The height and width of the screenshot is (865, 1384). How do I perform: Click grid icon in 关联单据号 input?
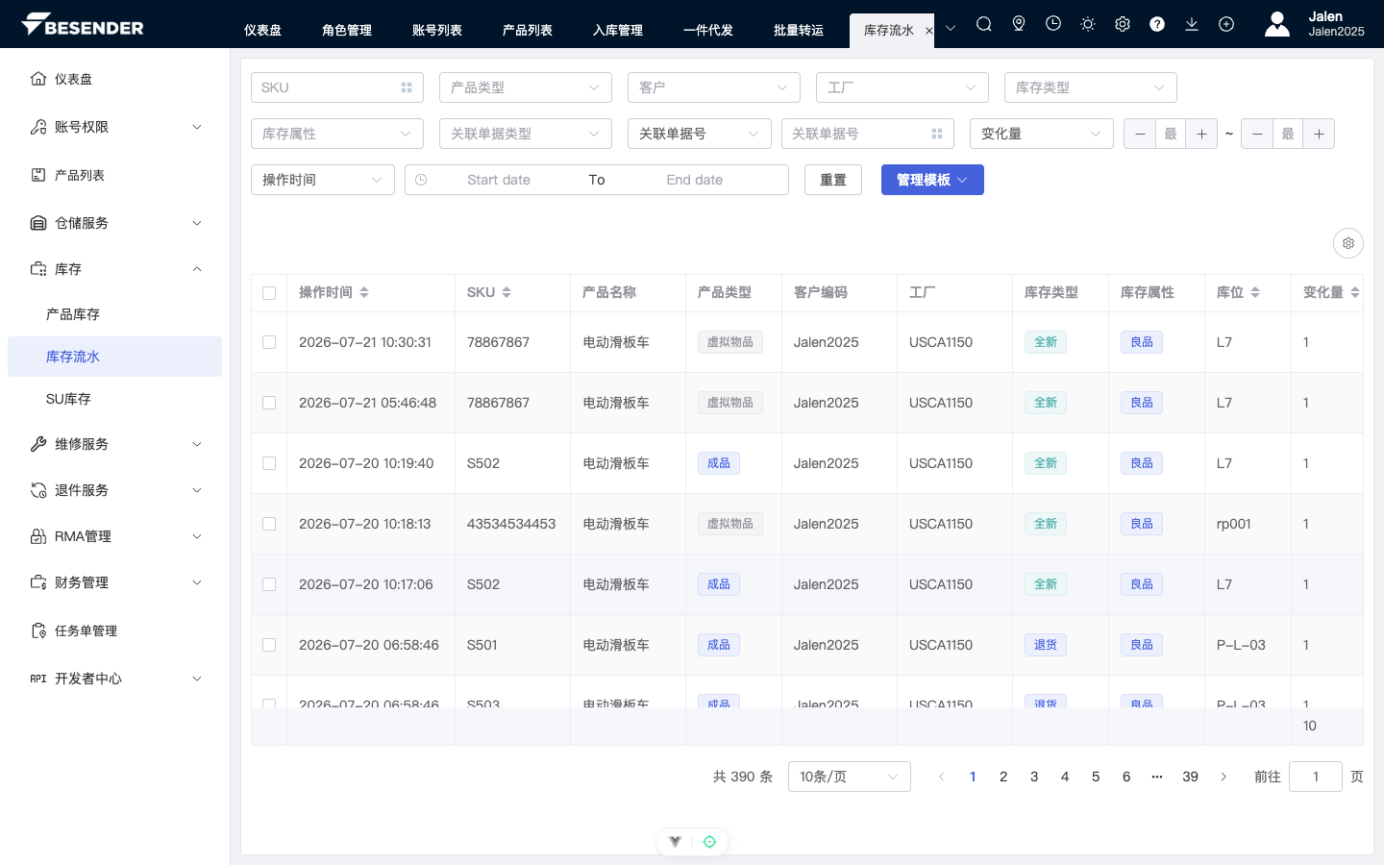click(937, 134)
